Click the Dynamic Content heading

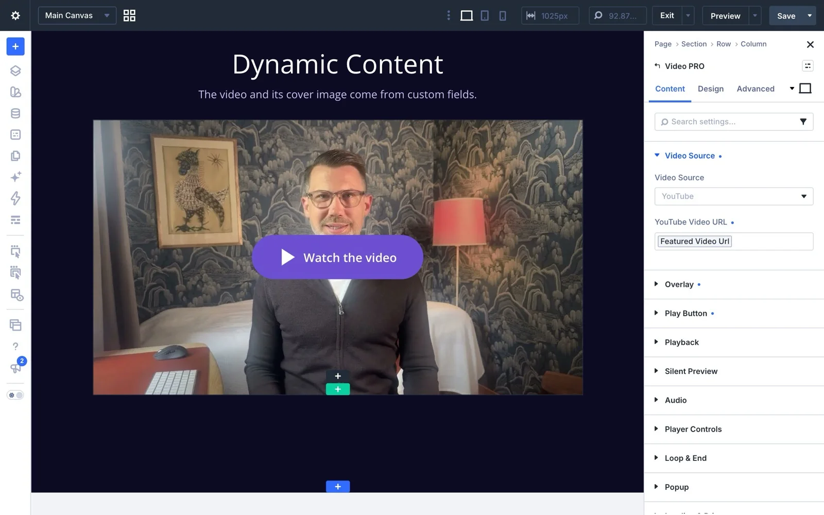coord(337,64)
